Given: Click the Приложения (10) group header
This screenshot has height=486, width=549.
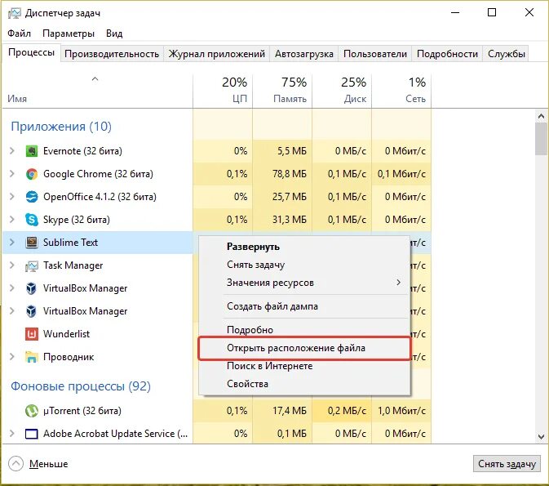Looking at the screenshot, I should [61, 127].
